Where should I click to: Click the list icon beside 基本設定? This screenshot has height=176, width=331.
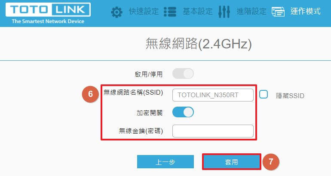(x=170, y=12)
